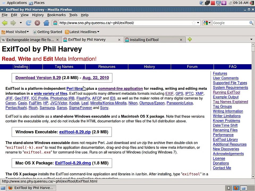Close the Exchangeable image file tab
This screenshot has height=191, width=255.
click(57, 40)
